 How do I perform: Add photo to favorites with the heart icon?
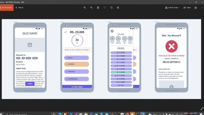pyautogui.click(x=105, y=8)
